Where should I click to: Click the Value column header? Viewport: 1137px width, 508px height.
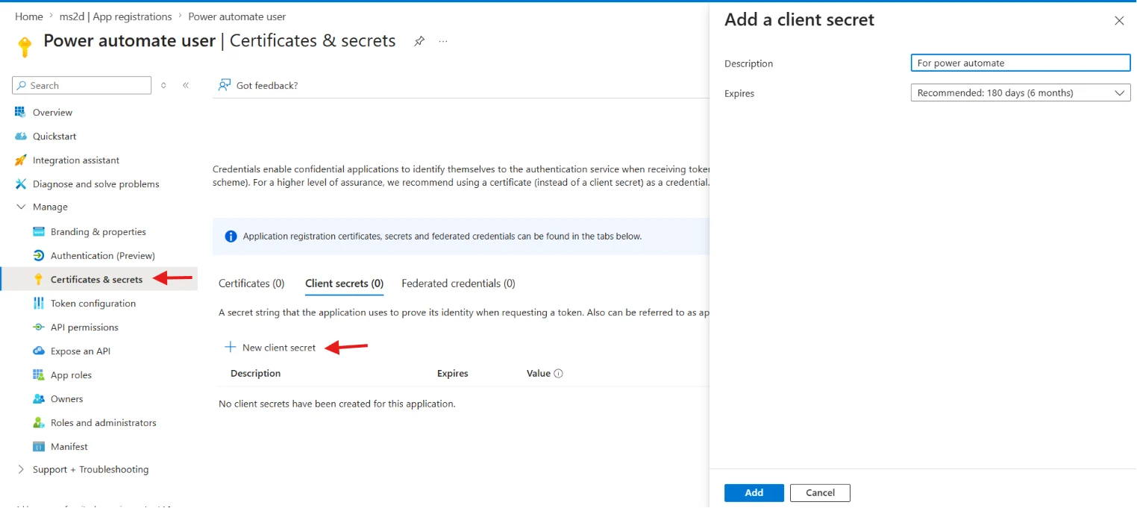[539, 374]
